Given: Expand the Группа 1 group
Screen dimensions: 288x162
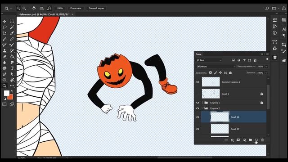Looking at the screenshot, I should (x=202, y=103).
